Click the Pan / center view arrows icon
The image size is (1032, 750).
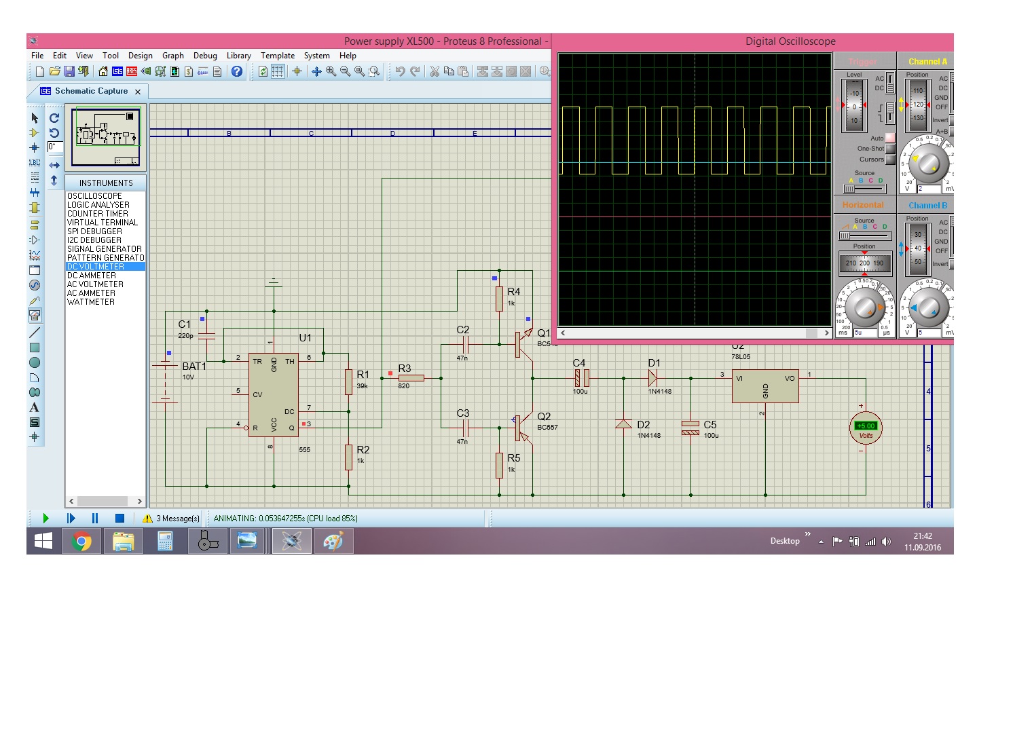316,71
